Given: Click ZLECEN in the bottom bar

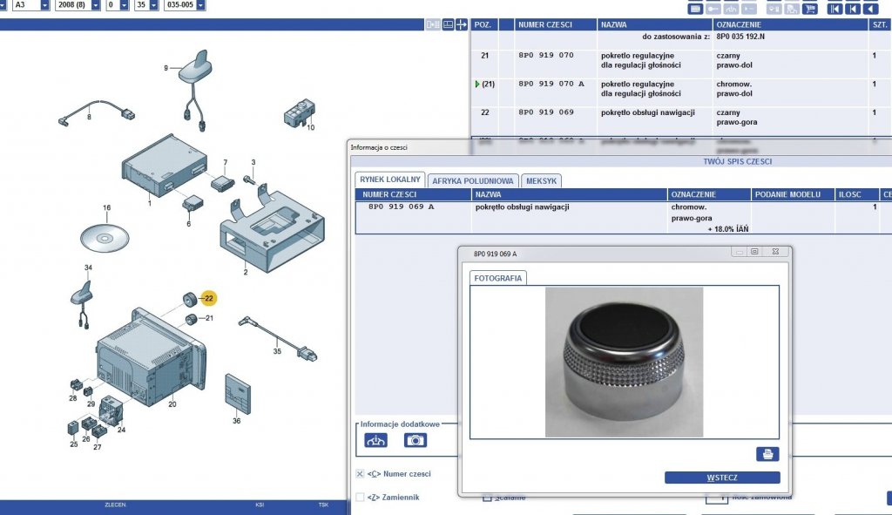Looking at the screenshot, I should (116, 505).
